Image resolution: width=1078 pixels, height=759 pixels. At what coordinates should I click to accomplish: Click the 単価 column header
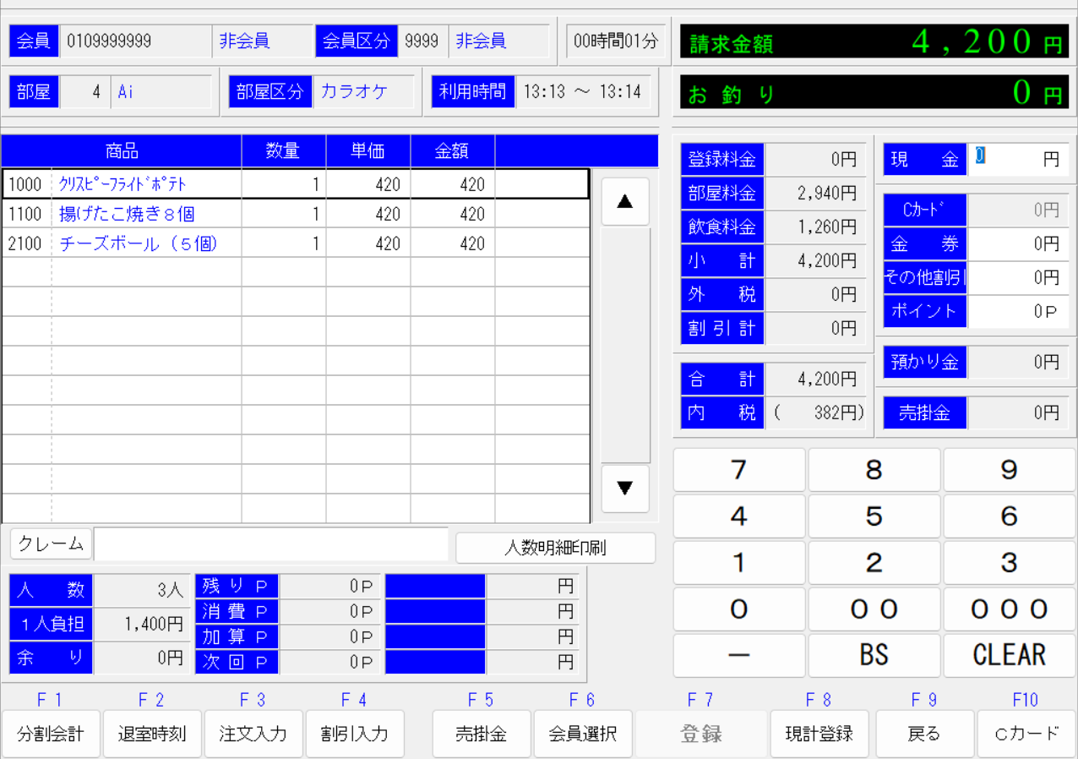pyautogui.click(x=368, y=151)
